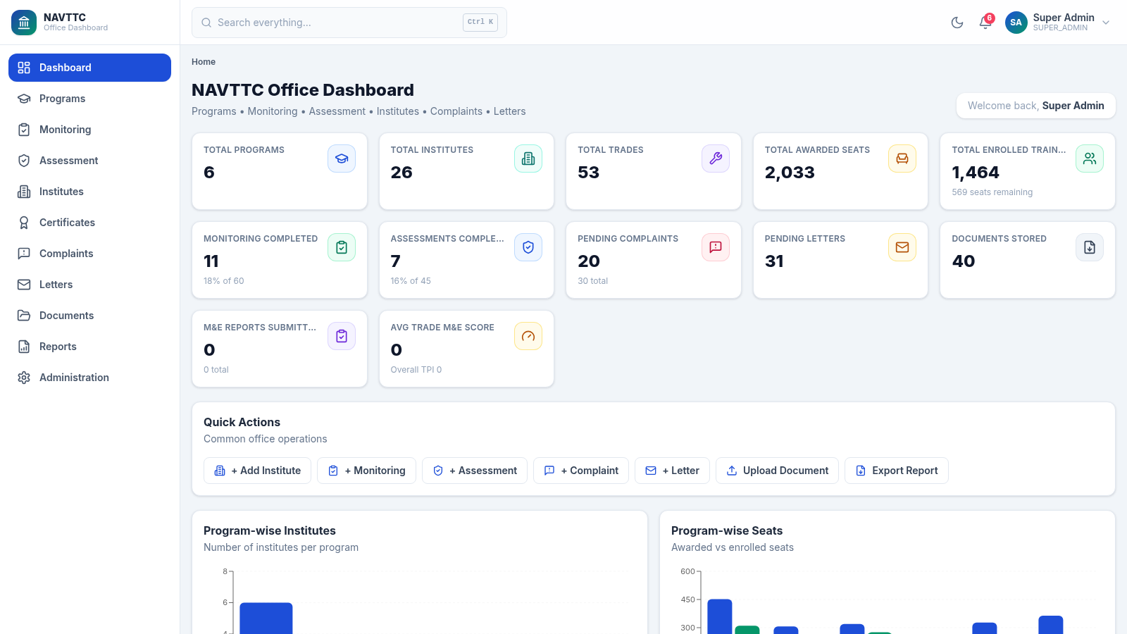1127x634 pixels.
Task: Open Dashboard in the sidebar
Action: point(89,68)
